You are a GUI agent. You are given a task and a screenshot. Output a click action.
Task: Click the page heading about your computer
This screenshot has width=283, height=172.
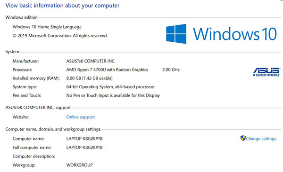pos(62,5)
